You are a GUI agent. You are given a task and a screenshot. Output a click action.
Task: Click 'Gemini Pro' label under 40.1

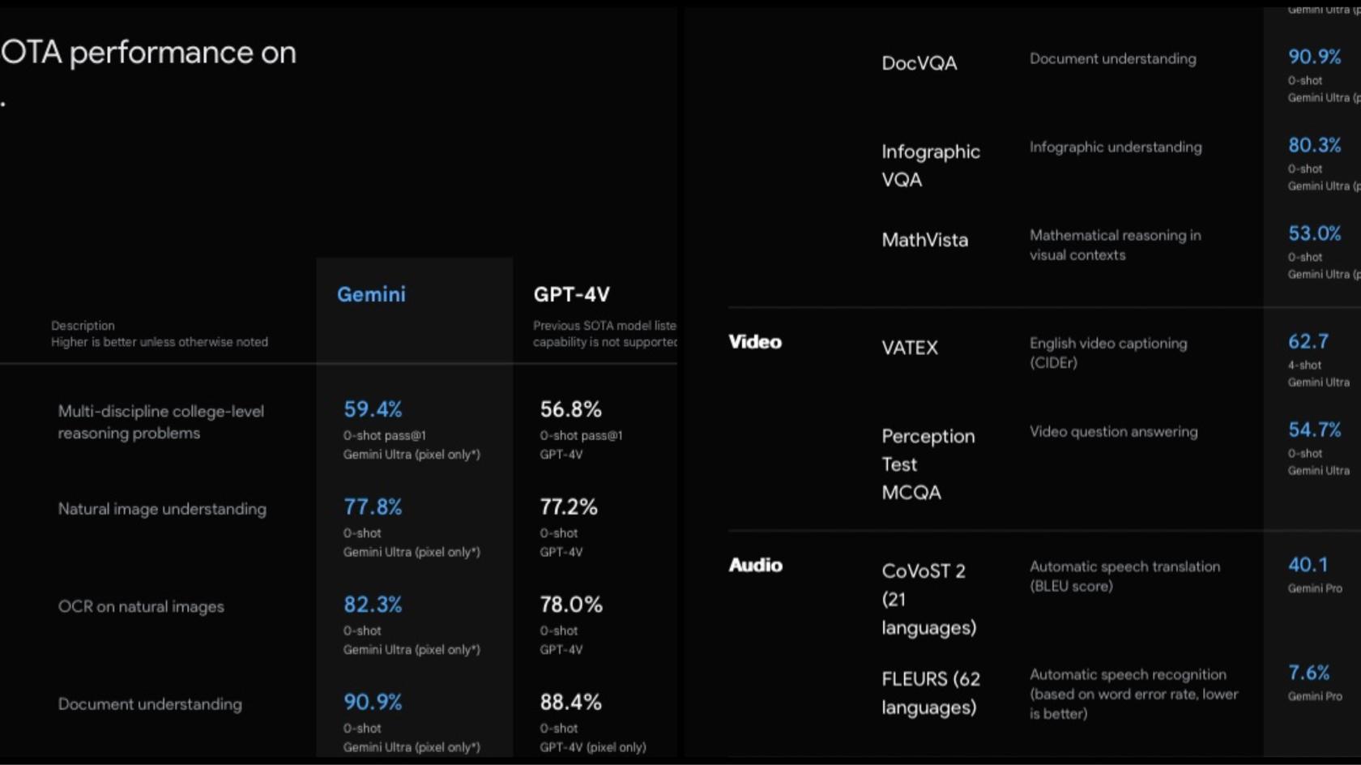(1315, 588)
